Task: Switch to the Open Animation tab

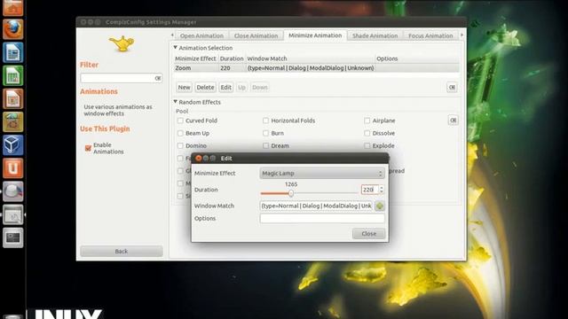Action: click(x=201, y=35)
